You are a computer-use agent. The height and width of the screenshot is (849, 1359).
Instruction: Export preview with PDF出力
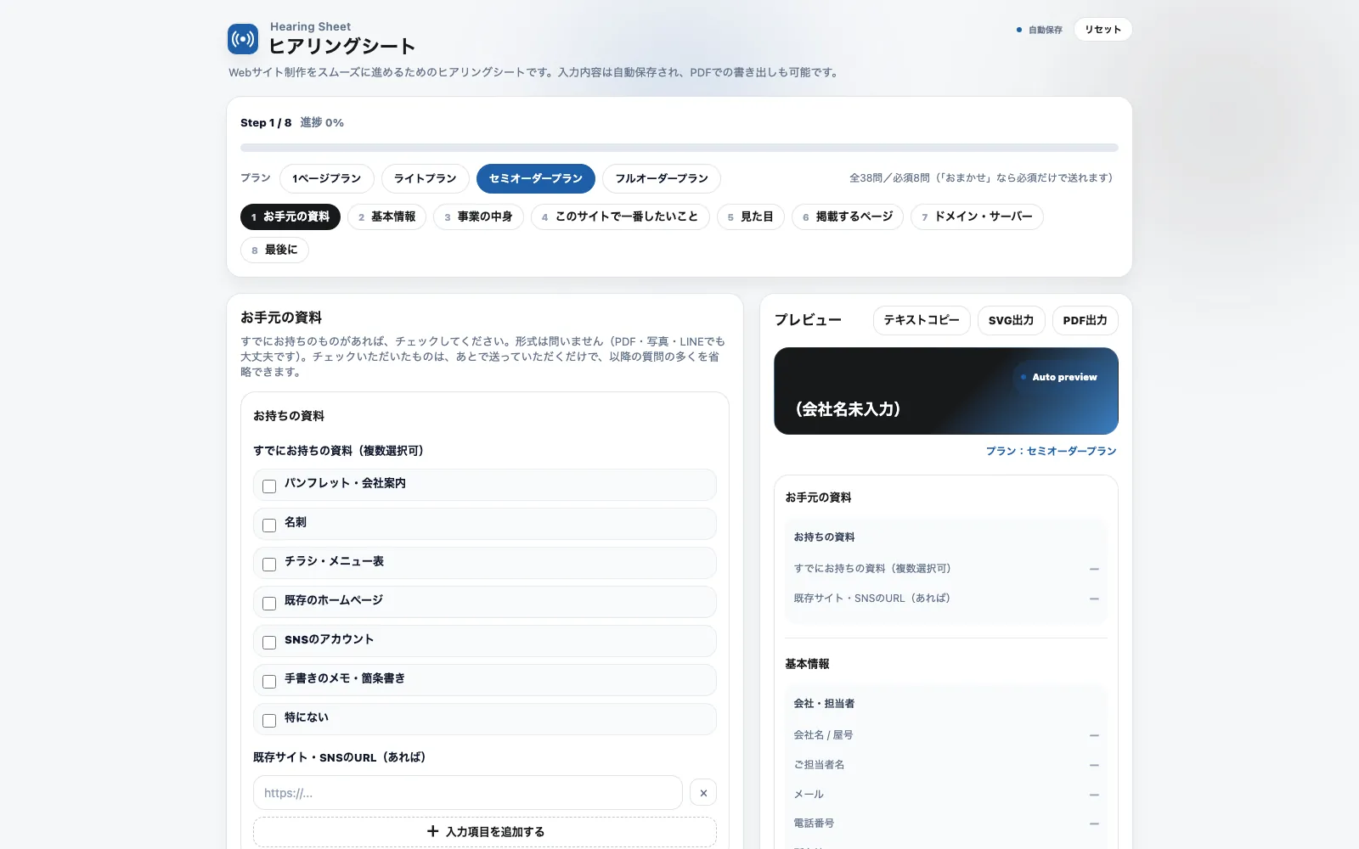pyautogui.click(x=1085, y=320)
